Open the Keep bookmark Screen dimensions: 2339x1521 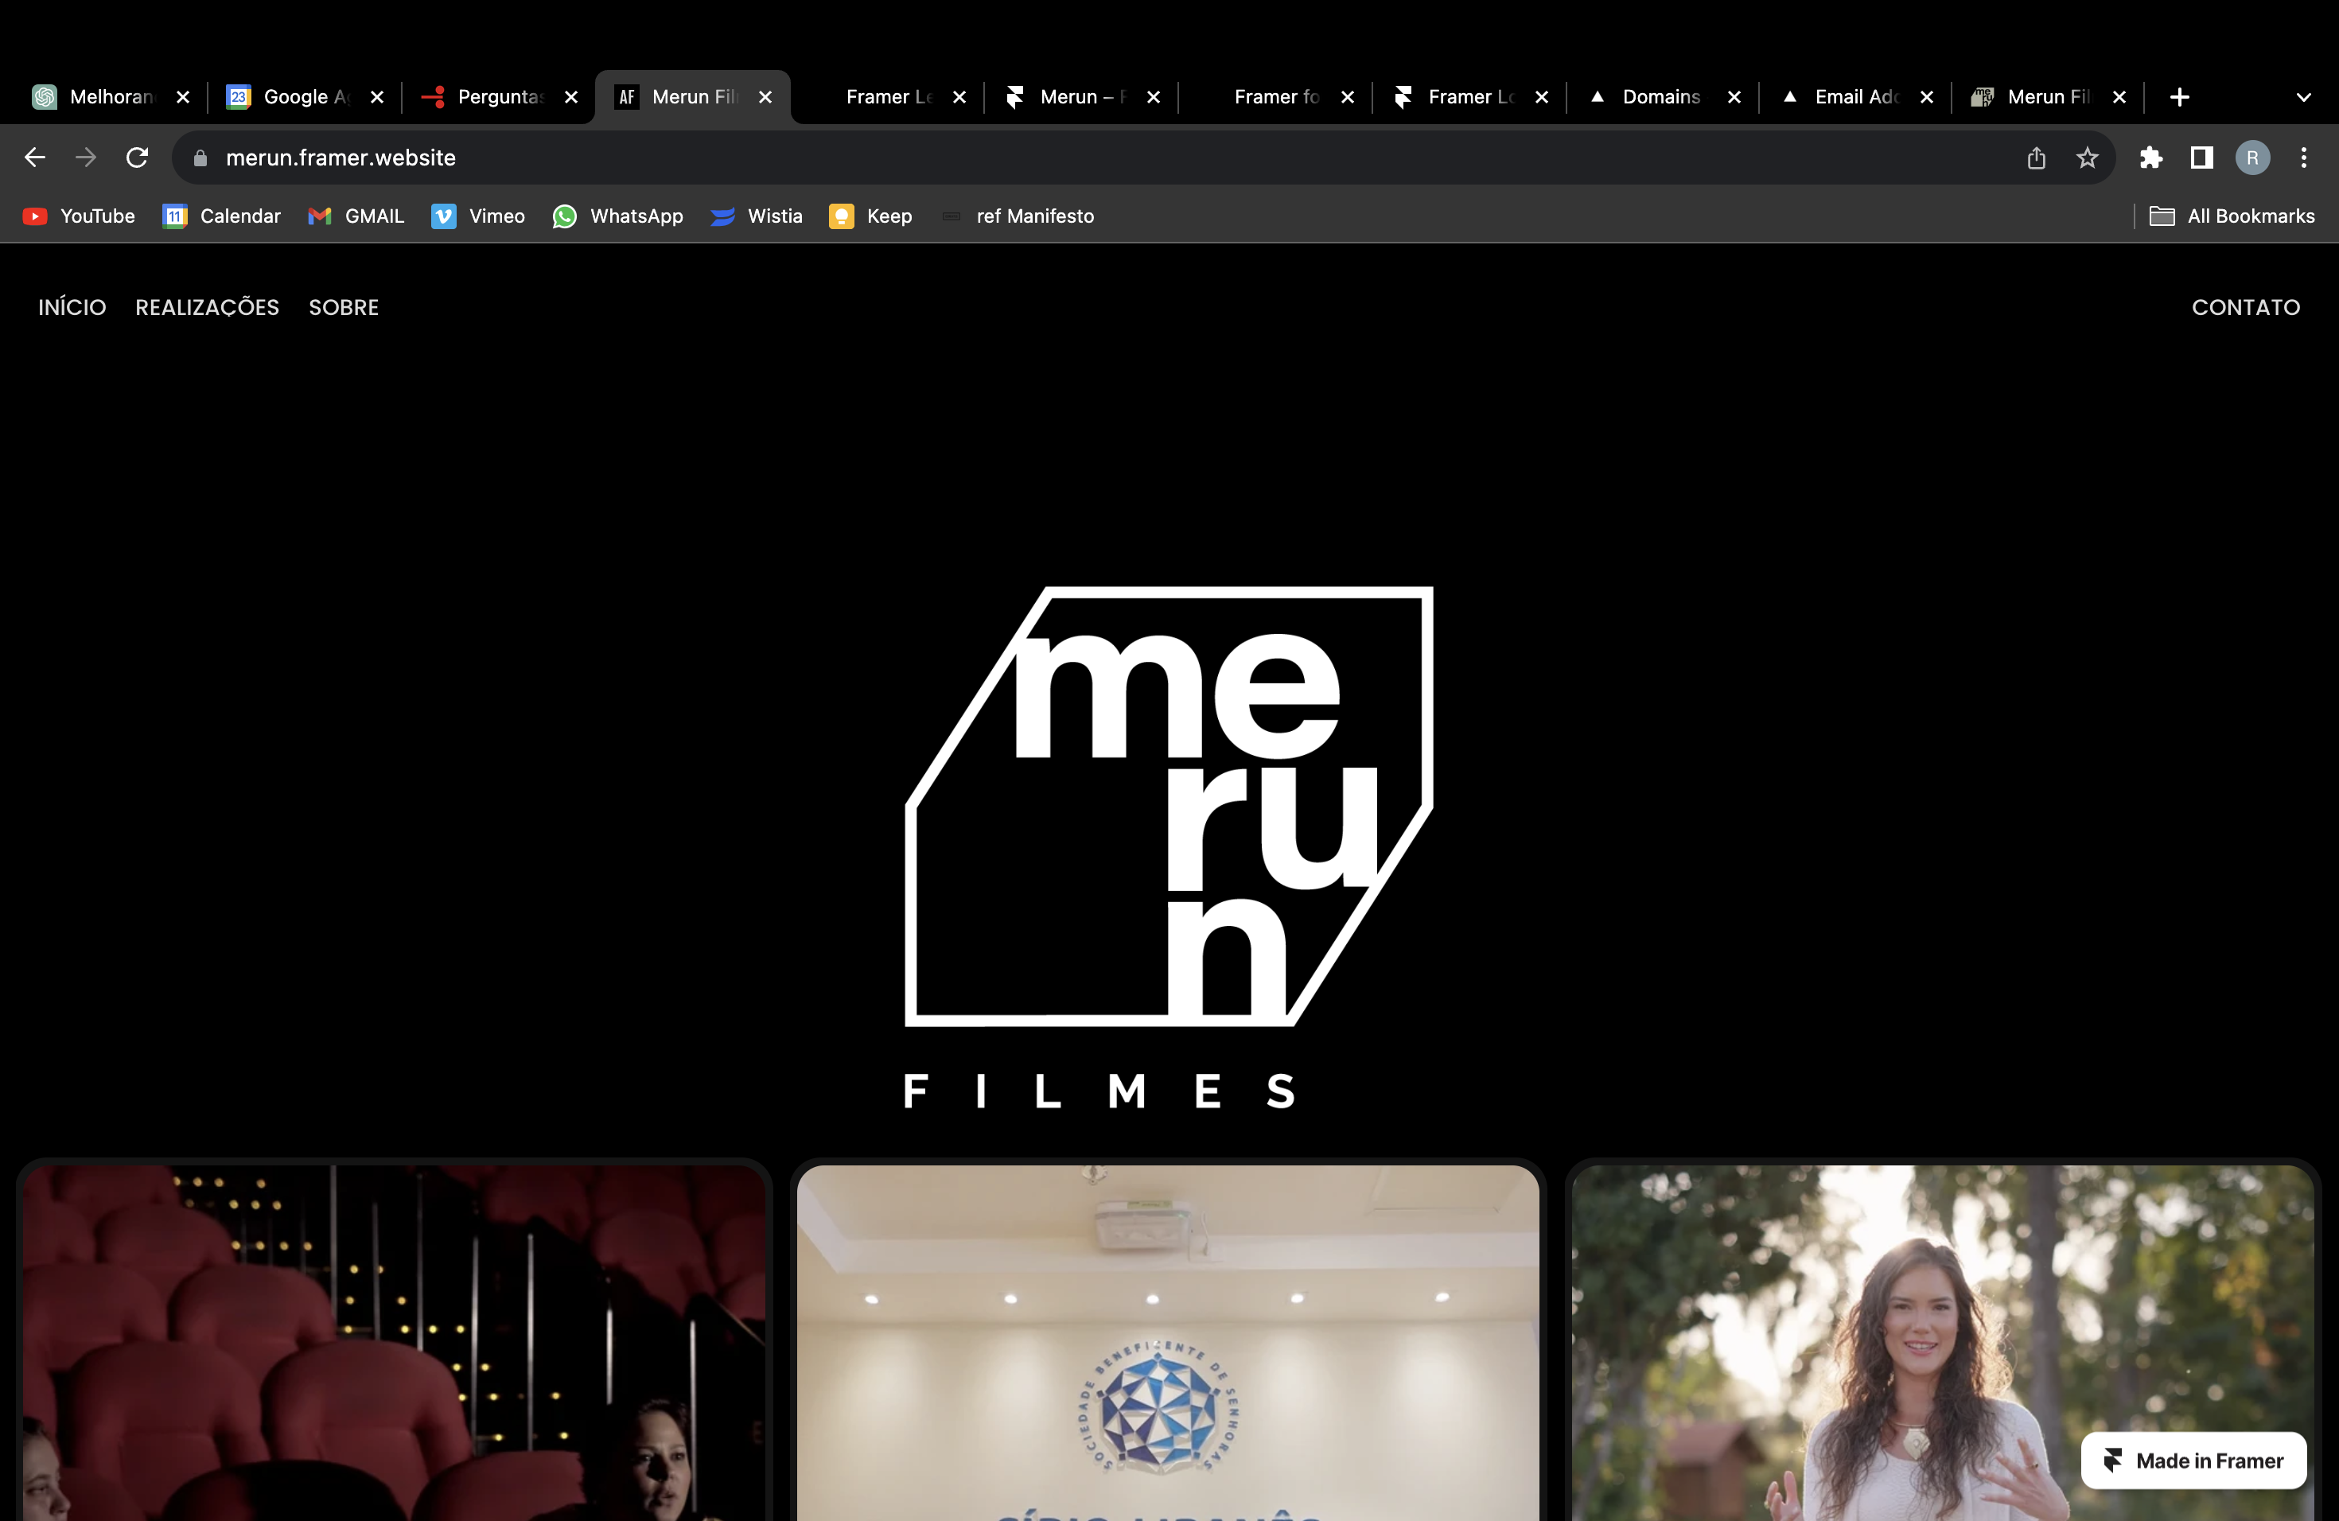(870, 216)
